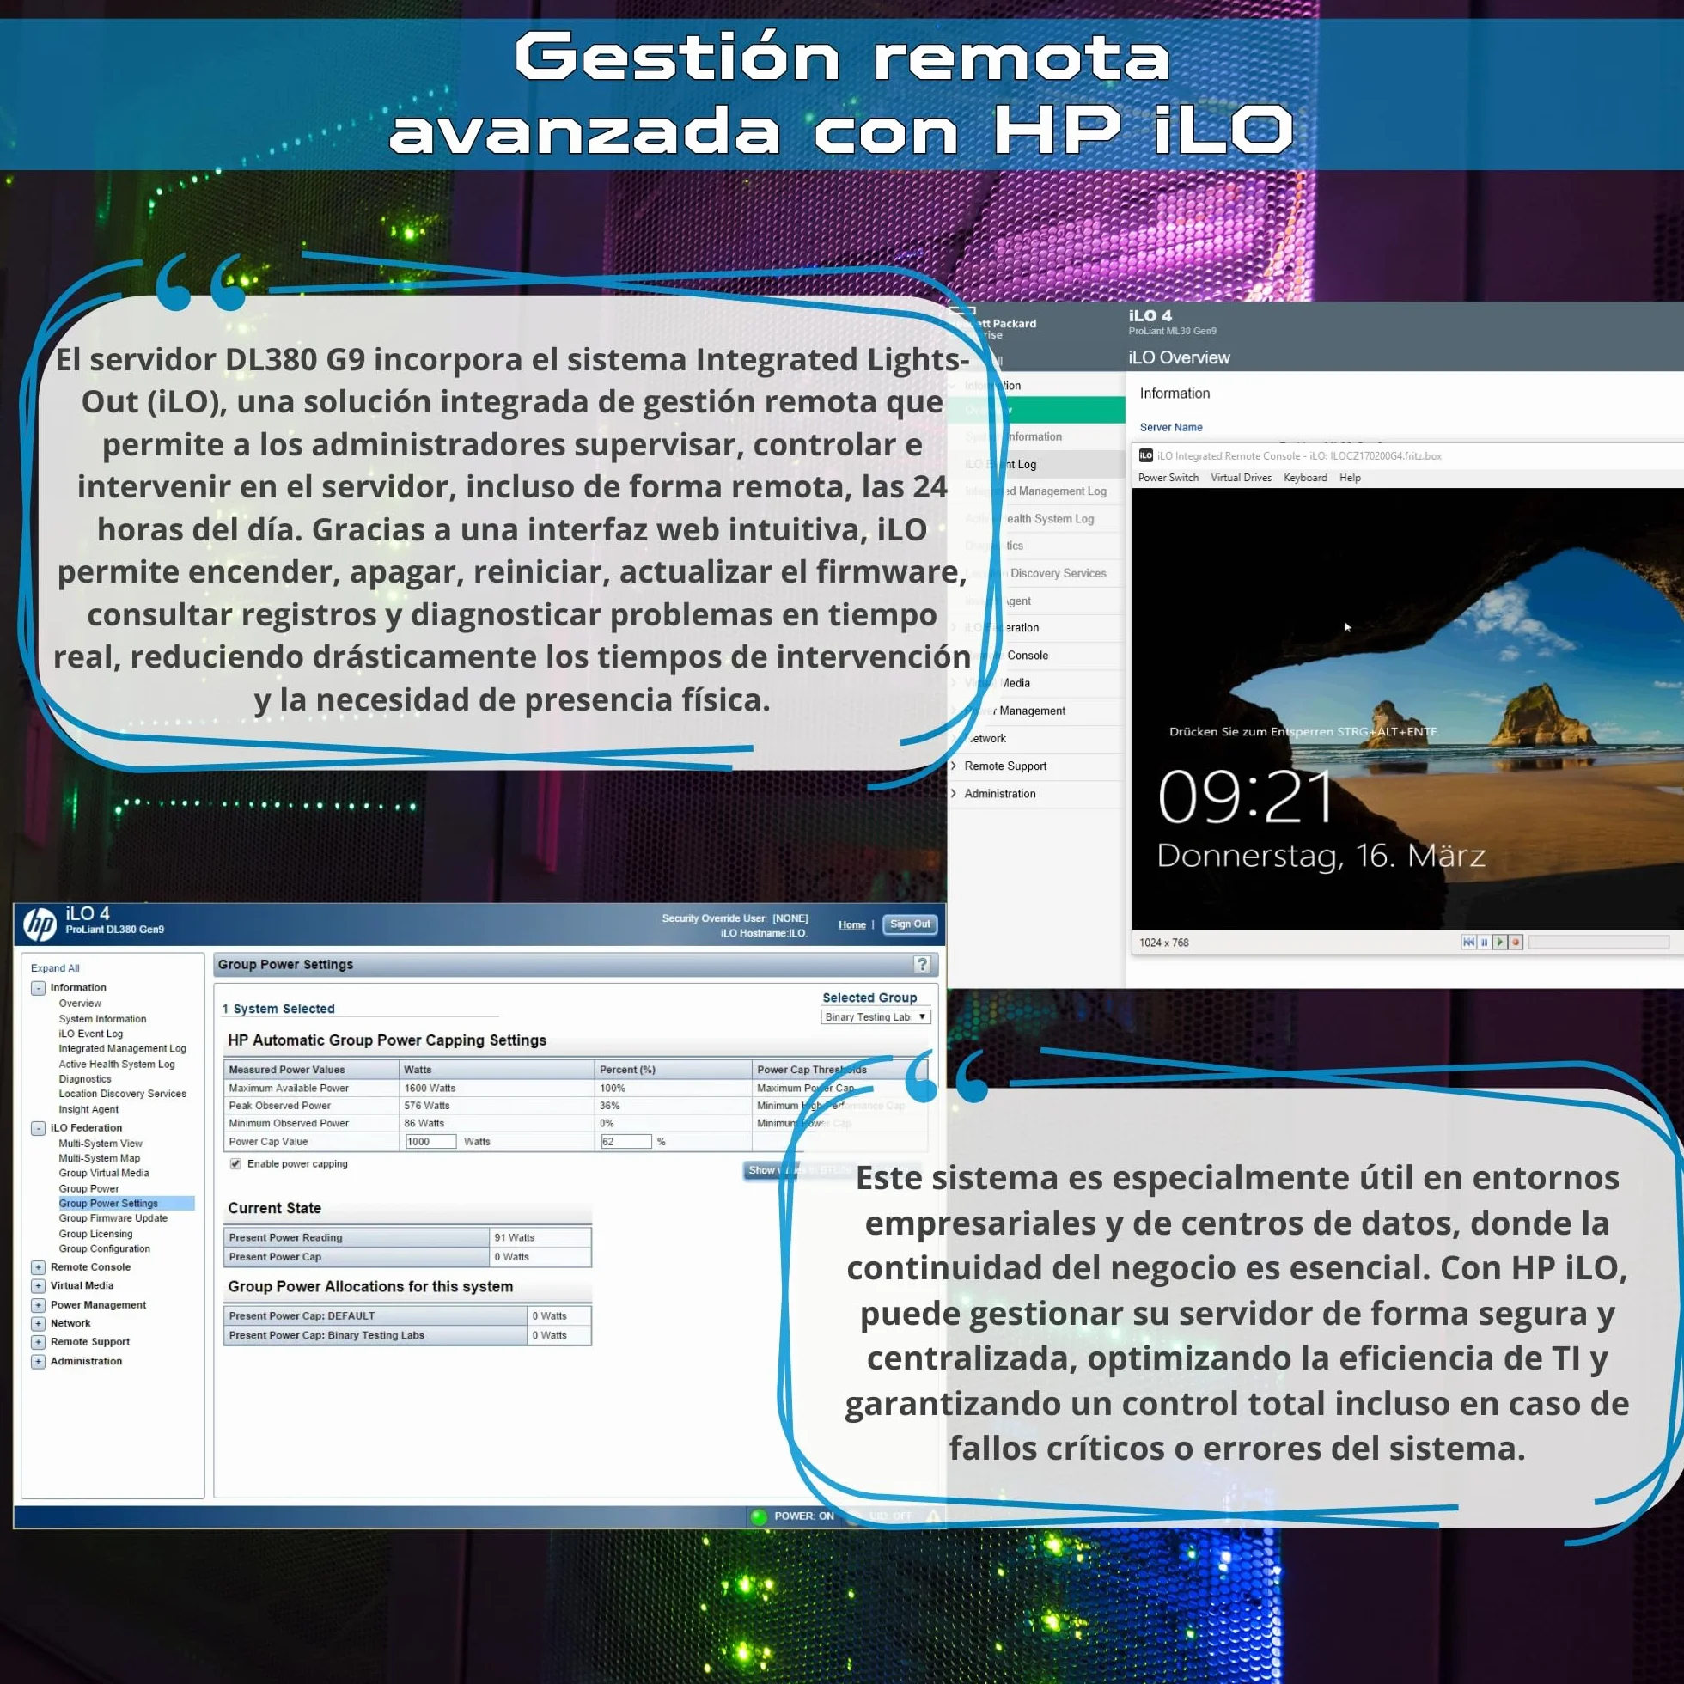Click the Sign Out button

tap(910, 924)
